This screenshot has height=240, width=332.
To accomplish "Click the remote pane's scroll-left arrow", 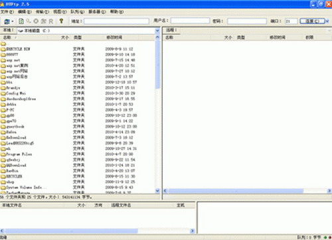I will (x=165, y=191).
